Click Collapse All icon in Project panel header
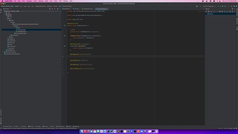238x134 pixels. point(55,9)
